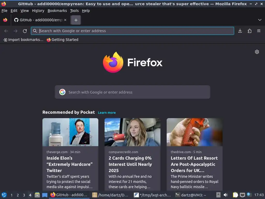The image size is (265, 199).
Task: Open the orange device article thumbnail
Action: click(x=195, y=132)
